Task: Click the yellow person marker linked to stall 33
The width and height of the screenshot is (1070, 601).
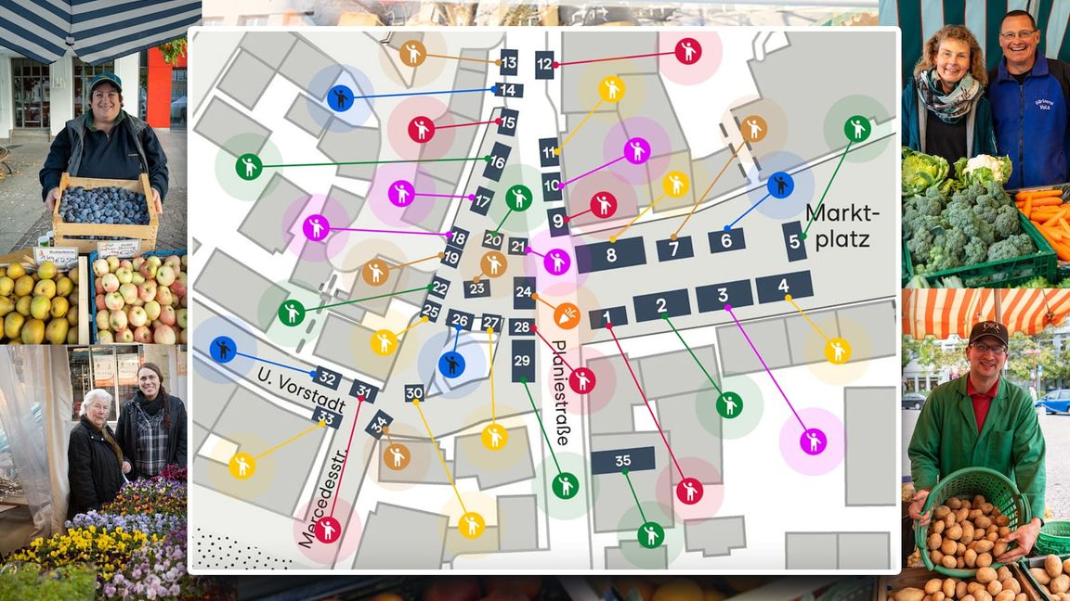Action: [241, 466]
